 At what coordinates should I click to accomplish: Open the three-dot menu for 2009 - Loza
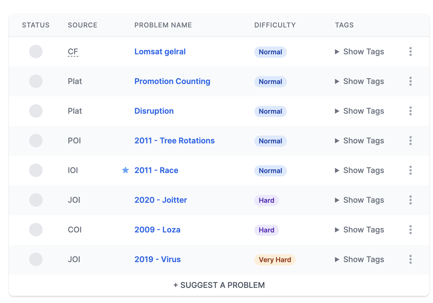pyautogui.click(x=410, y=230)
